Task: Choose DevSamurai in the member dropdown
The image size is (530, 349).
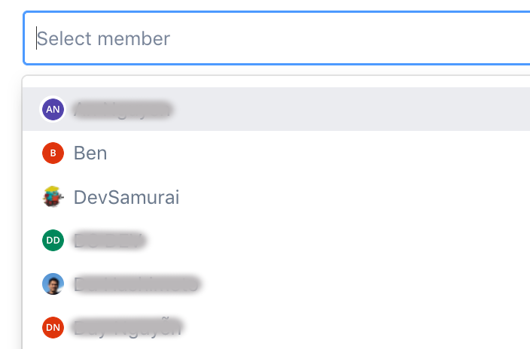Action: (126, 197)
